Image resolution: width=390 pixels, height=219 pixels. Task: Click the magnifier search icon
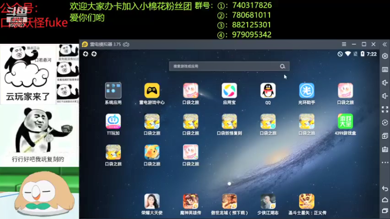coord(282,66)
